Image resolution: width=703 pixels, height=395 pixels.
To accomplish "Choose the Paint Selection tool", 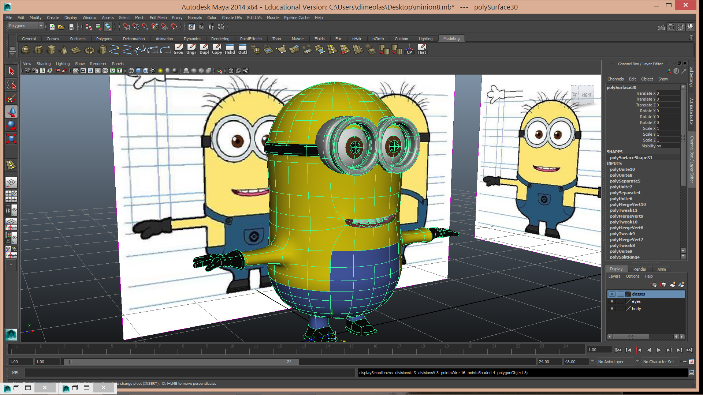I will tap(11, 98).
